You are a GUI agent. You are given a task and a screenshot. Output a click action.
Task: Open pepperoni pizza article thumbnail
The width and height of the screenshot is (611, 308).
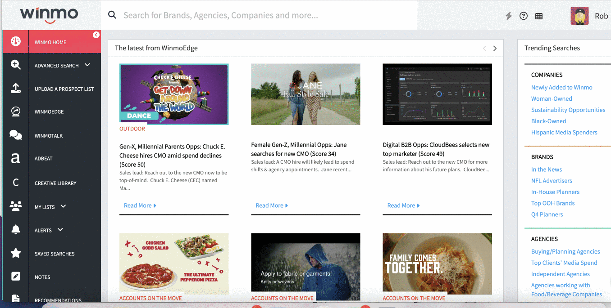174,263
